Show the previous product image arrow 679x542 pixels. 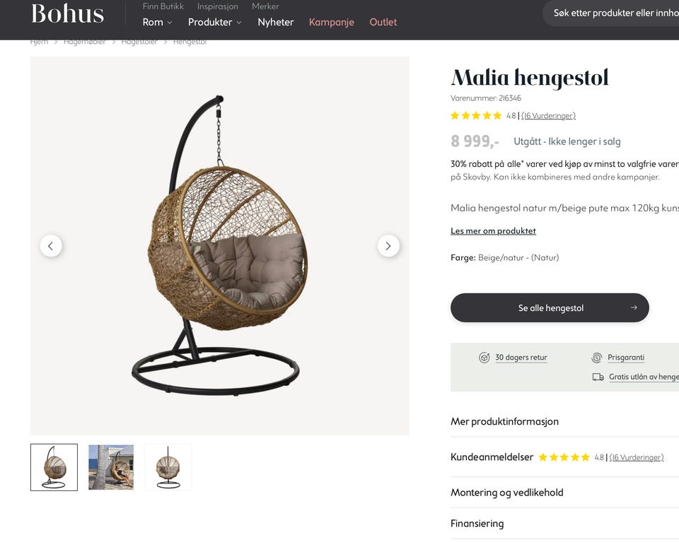point(51,246)
